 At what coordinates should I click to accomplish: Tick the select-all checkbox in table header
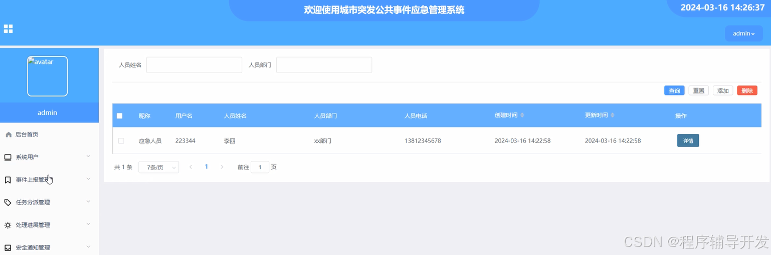(x=119, y=116)
